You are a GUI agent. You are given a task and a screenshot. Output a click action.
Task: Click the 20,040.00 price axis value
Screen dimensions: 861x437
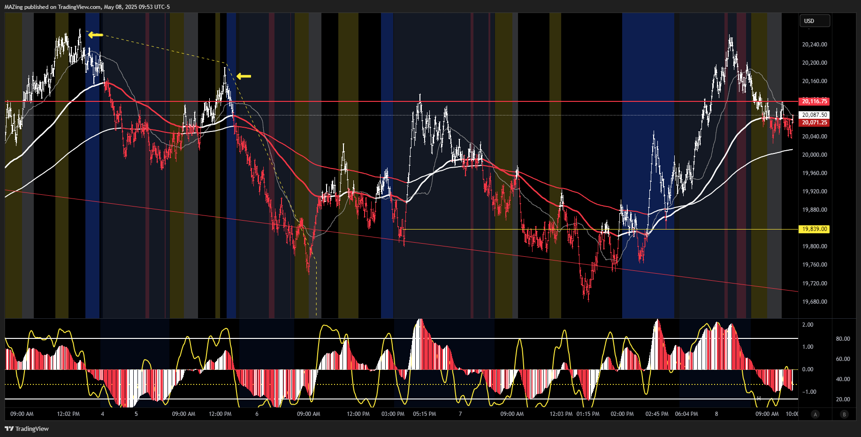(x=815, y=137)
